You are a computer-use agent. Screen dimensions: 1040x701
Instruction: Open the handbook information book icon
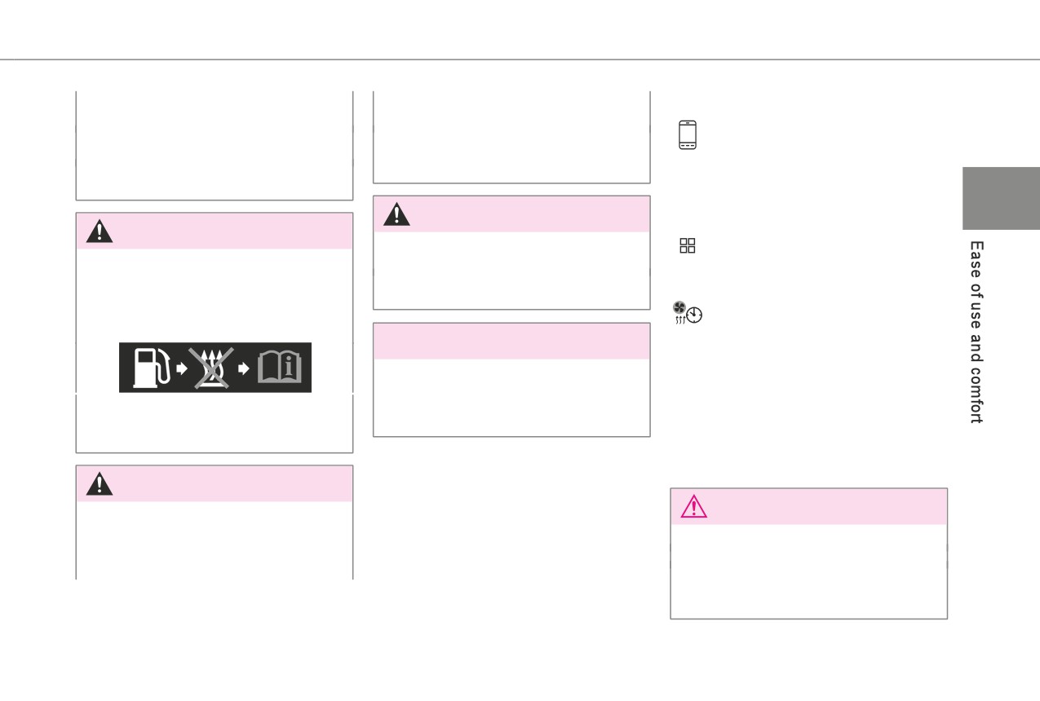[x=280, y=368]
